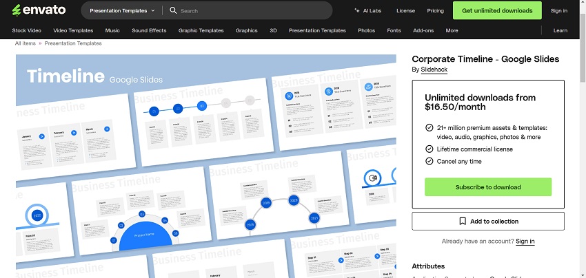Click the Envato logo
The image size is (586, 278).
[x=39, y=10]
